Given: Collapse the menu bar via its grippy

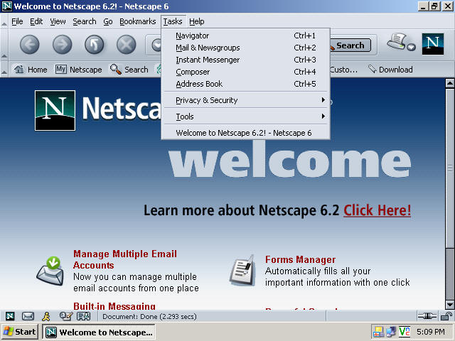Looking at the screenshot, I should (4, 21).
